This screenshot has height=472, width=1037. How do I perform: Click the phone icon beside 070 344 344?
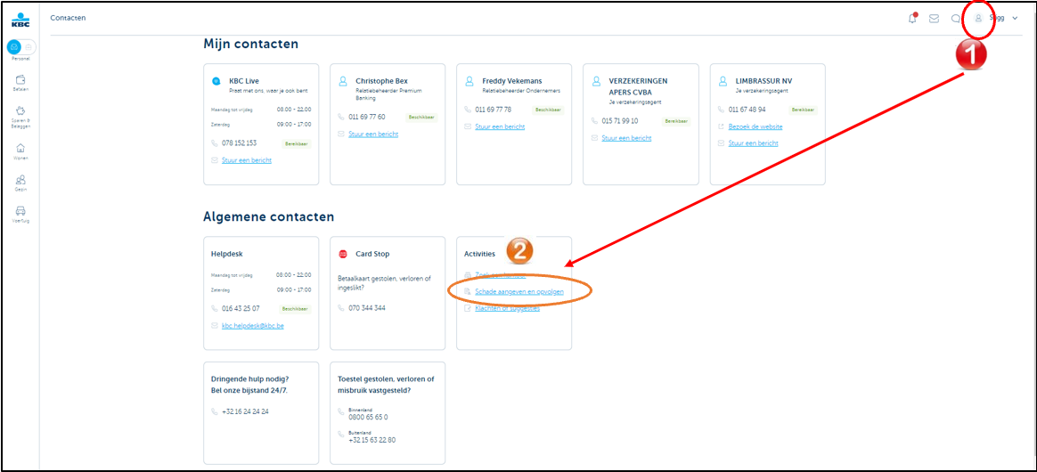click(341, 308)
